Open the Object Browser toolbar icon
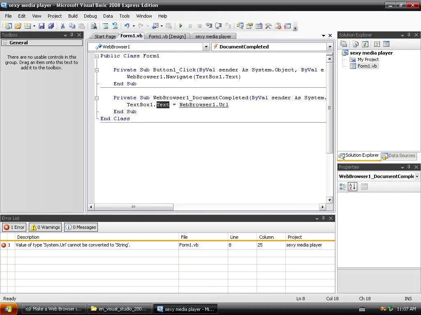The height and width of the screenshot is (315, 421). (259, 26)
